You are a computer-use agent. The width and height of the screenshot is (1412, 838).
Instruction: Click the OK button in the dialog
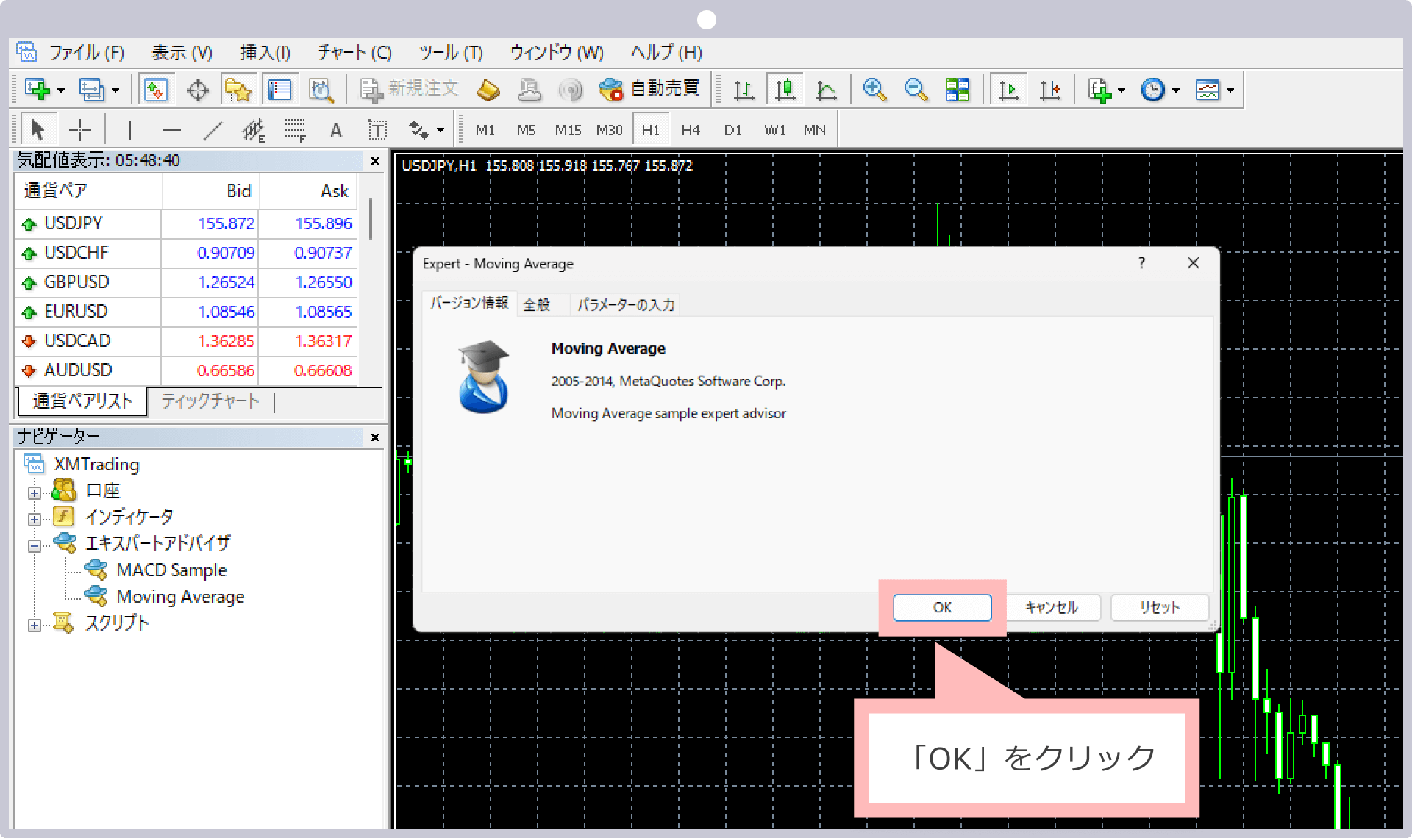[942, 607]
